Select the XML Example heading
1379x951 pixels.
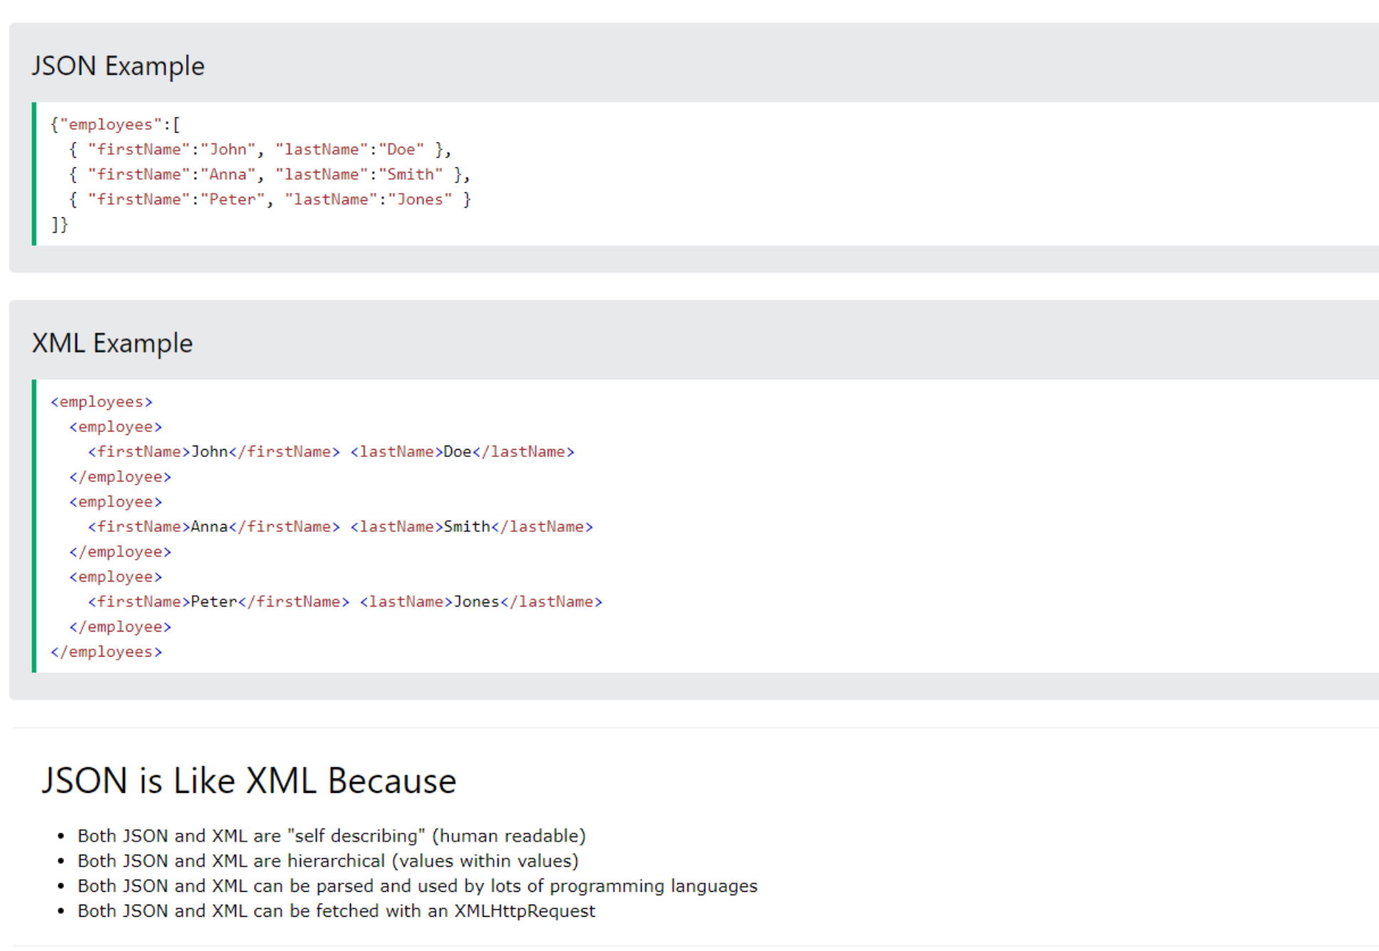tap(112, 343)
